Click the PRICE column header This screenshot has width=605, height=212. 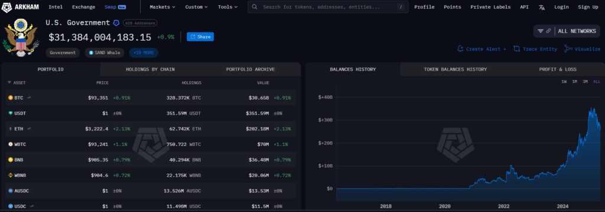point(102,82)
